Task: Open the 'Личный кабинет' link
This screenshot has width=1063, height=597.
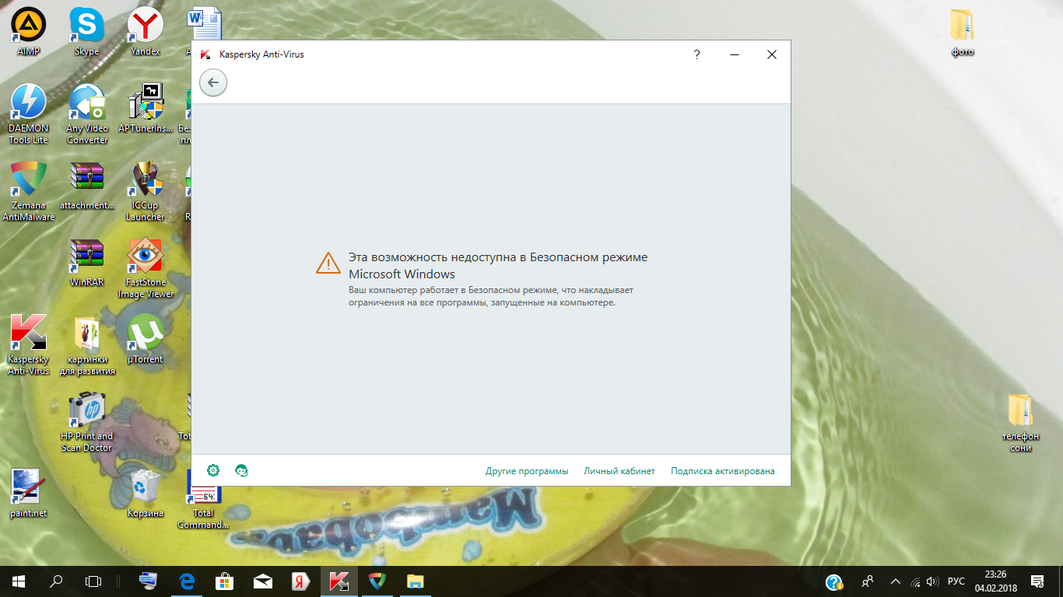Action: point(619,471)
